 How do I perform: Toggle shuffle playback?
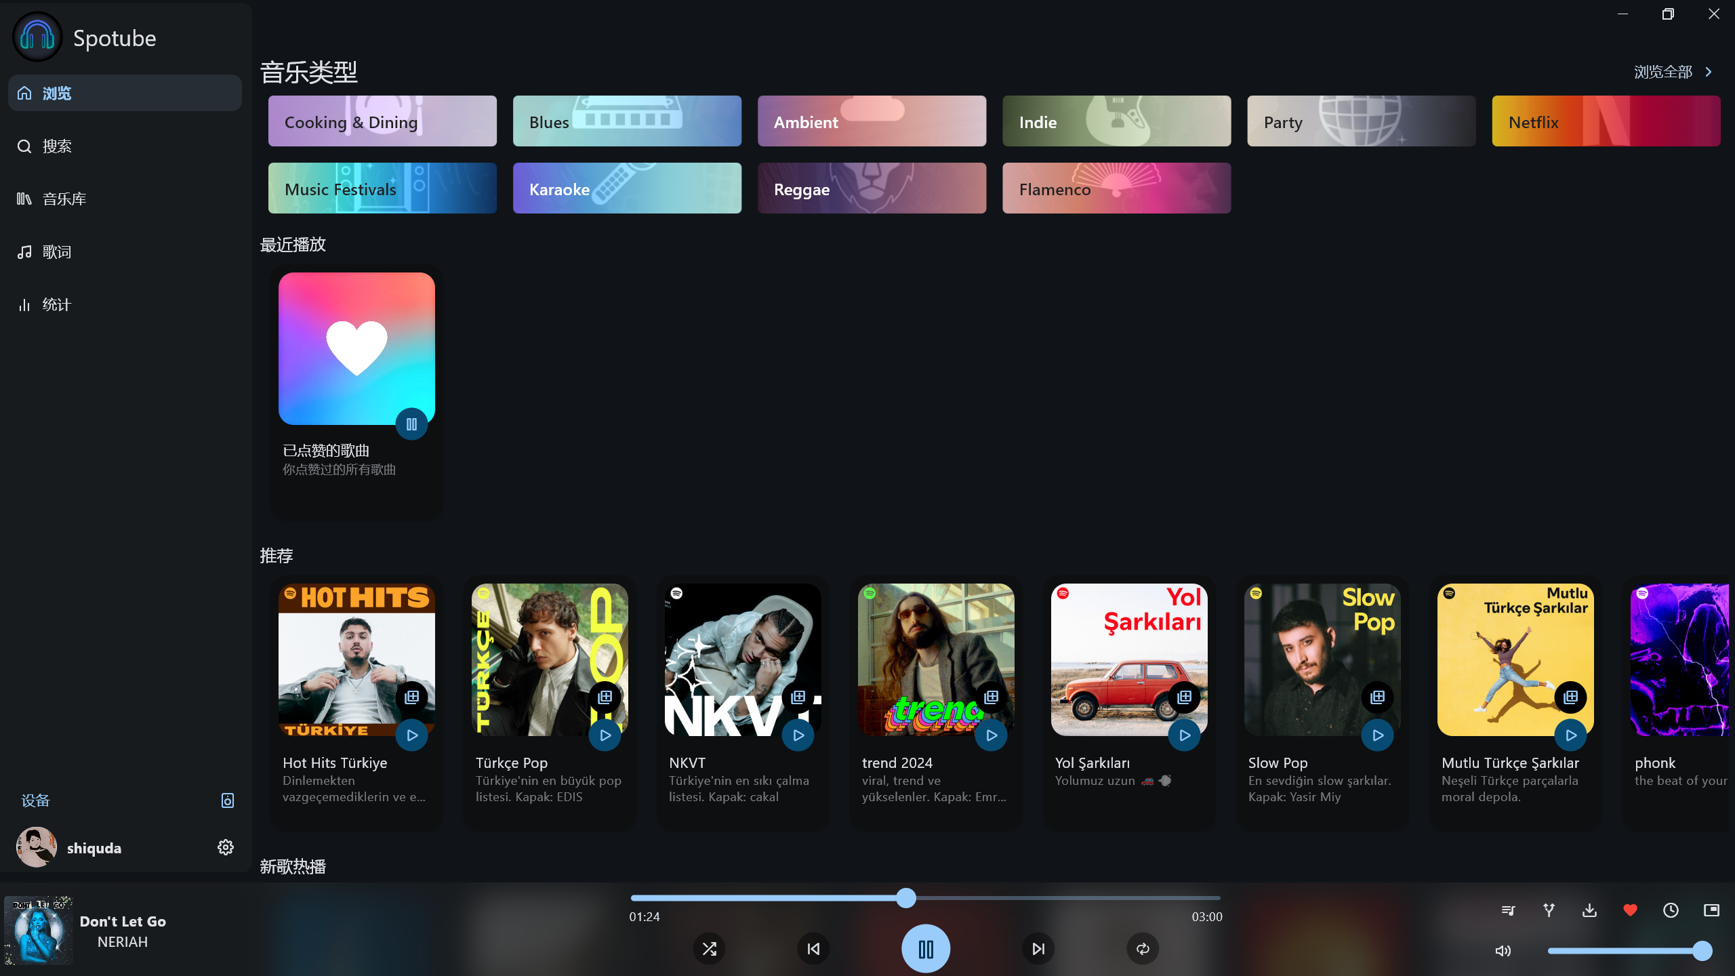click(709, 949)
